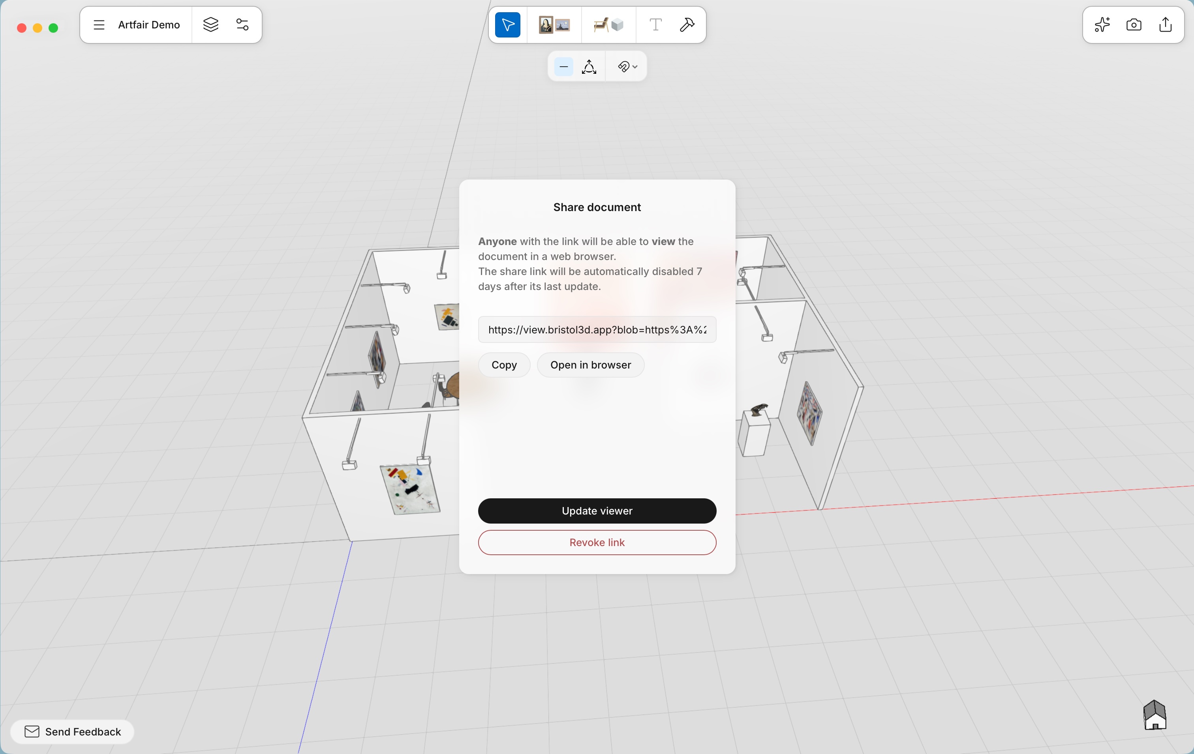Open the hamburger menu
The image size is (1194, 754).
99,24
